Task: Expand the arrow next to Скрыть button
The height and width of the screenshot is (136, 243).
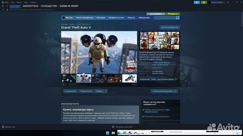Action: point(106,91)
